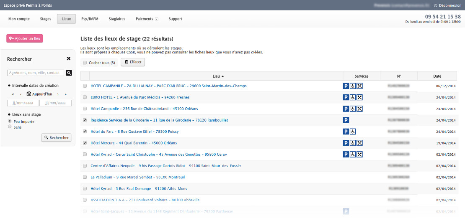Select the 'Sans' radio option
This screenshot has width=465, height=218.
point(10,127)
